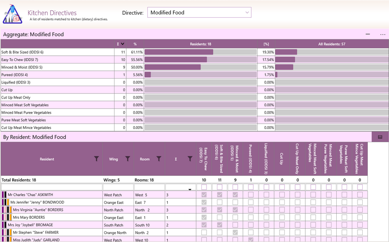Toggle the Easy To Chew filter checkbox
Screen dimensions: 389x242
(204, 187)
